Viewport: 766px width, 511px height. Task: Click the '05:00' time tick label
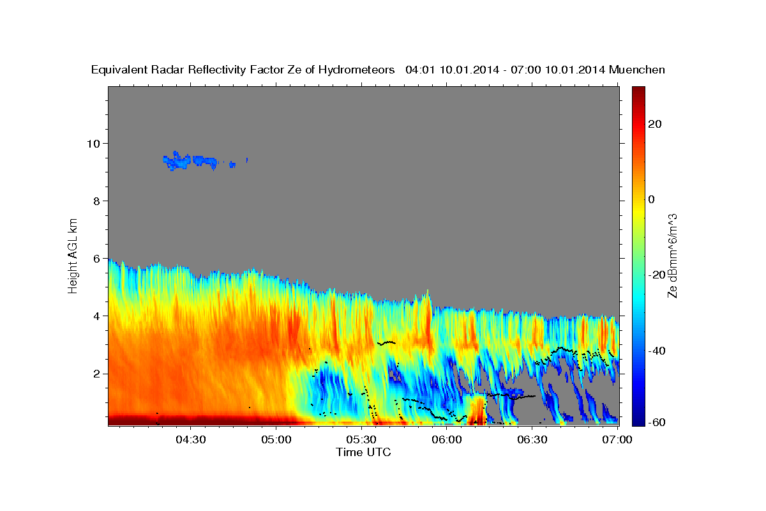276,439
